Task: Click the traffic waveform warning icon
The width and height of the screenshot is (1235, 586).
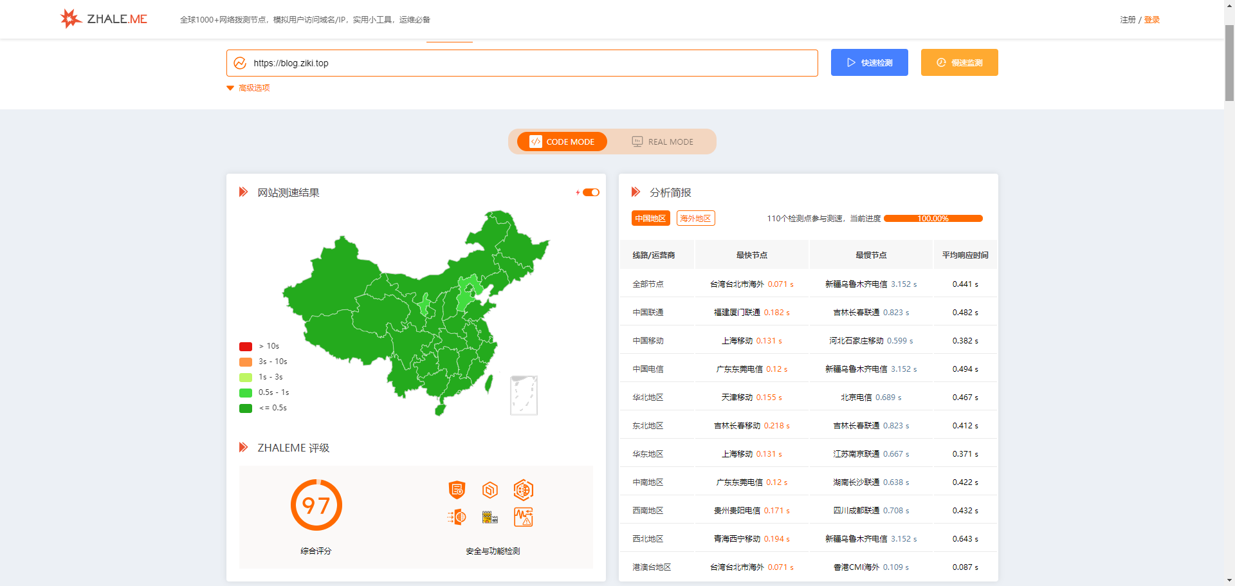Action: click(524, 517)
